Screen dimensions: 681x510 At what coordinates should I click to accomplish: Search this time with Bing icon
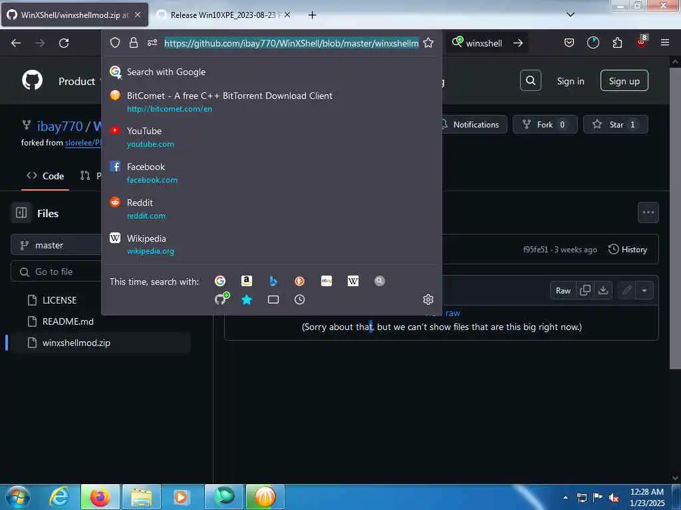point(273,281)
